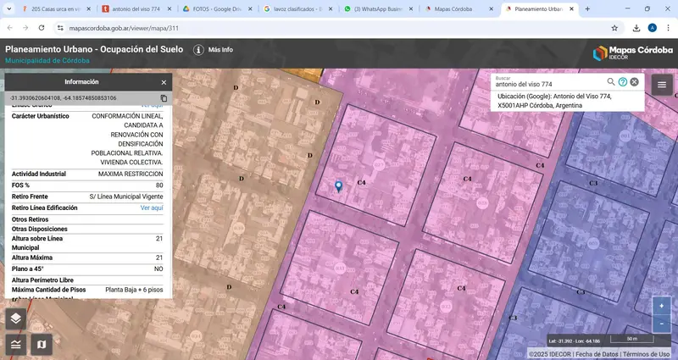Screen dimensions: 678x360
Task: Open the layers stack button
Action: click(x=15, y=318)
